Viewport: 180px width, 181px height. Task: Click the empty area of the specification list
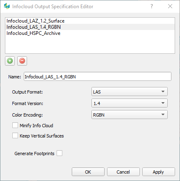coord(90,45)
